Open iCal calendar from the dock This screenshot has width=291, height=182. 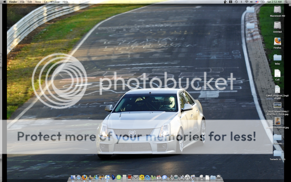tap(159, 177)
